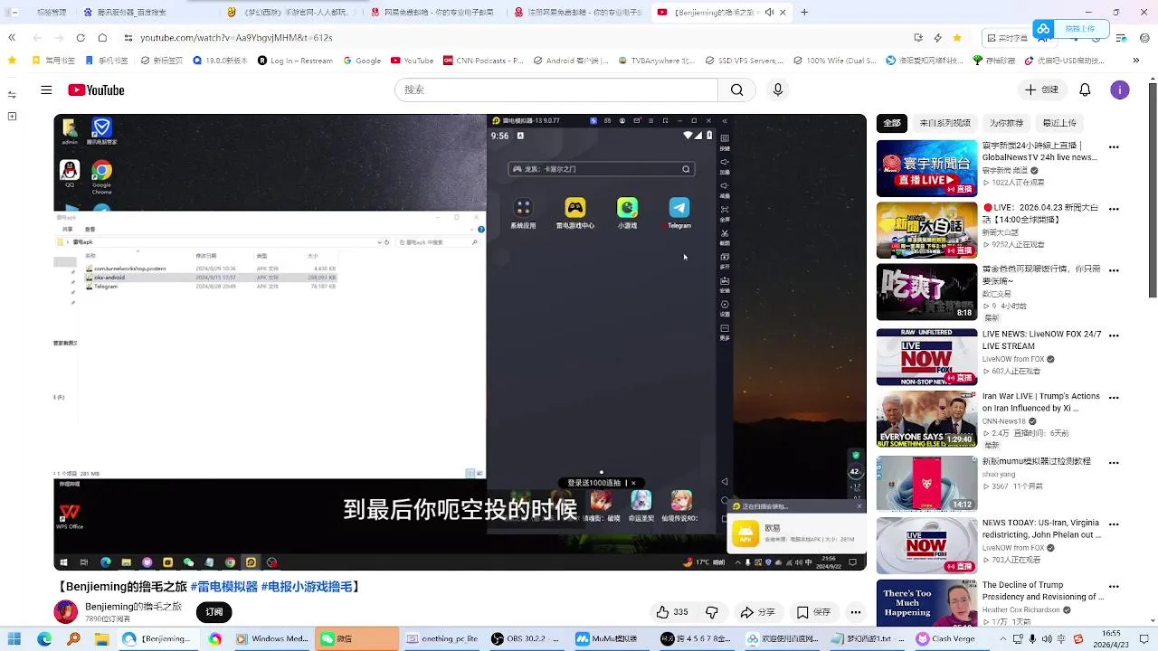Open the 吃爽了 gold video thumbnail
This screenshot has height=651, width=1158.
tap(926, 292)
